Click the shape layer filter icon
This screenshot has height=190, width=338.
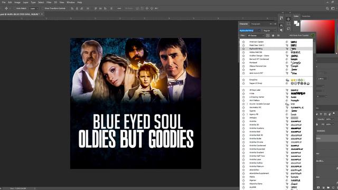[x=325, y=114]
